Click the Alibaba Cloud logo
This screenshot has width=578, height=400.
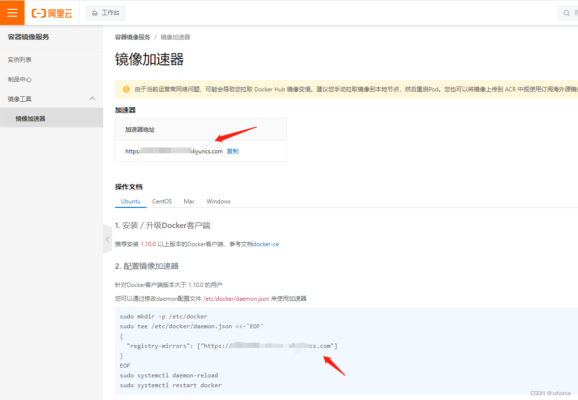click(52, 13)
